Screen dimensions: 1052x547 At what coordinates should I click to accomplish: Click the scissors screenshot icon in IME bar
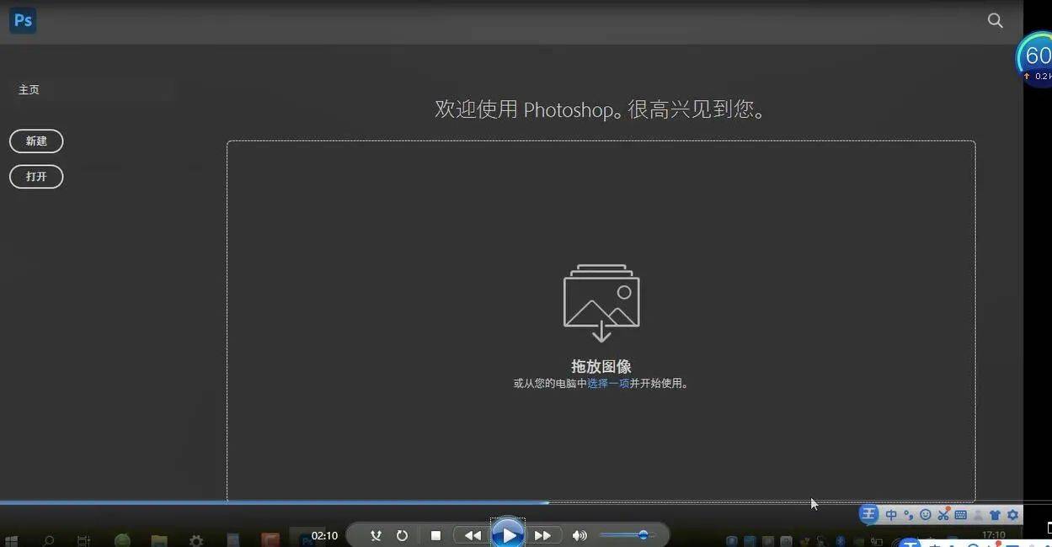pos(943,515)
